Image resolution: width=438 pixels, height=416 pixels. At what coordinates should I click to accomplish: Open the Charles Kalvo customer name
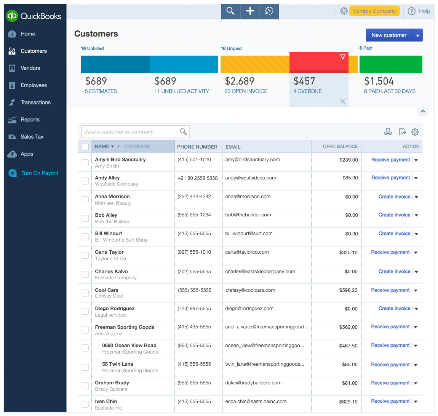(x=111, y=271)
